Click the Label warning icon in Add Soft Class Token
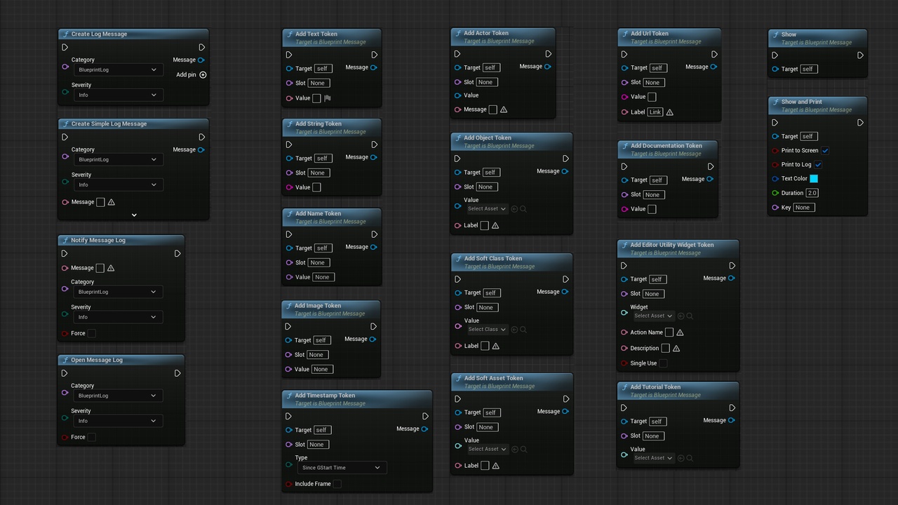Screen dimensions: 898x505 (496, 346)
